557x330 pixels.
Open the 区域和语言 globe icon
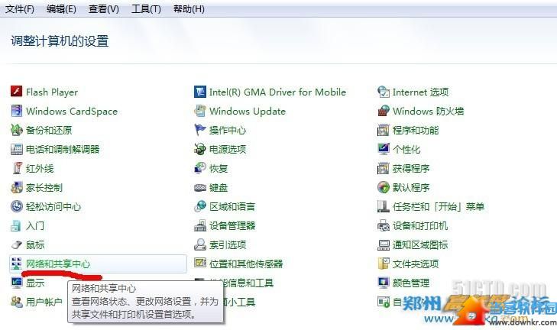[200, 206]
